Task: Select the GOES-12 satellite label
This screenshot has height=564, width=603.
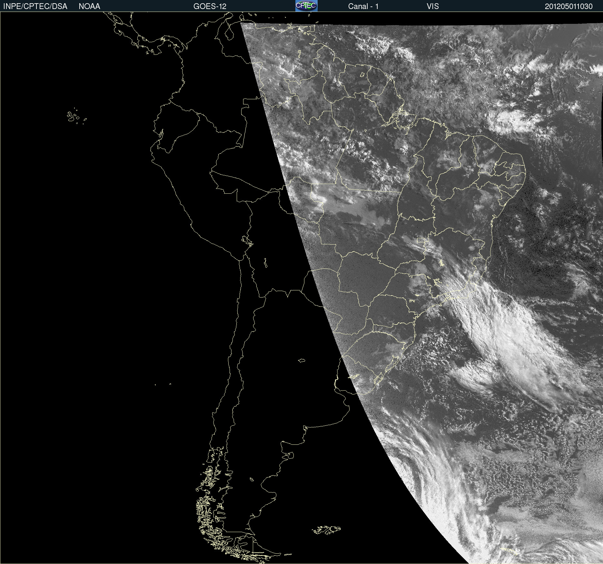Action: click(210, 6)
